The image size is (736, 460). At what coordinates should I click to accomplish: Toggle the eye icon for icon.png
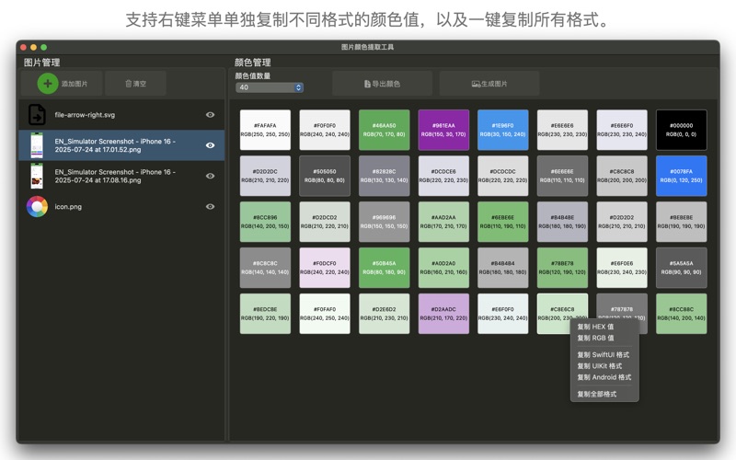click(210, 206)
